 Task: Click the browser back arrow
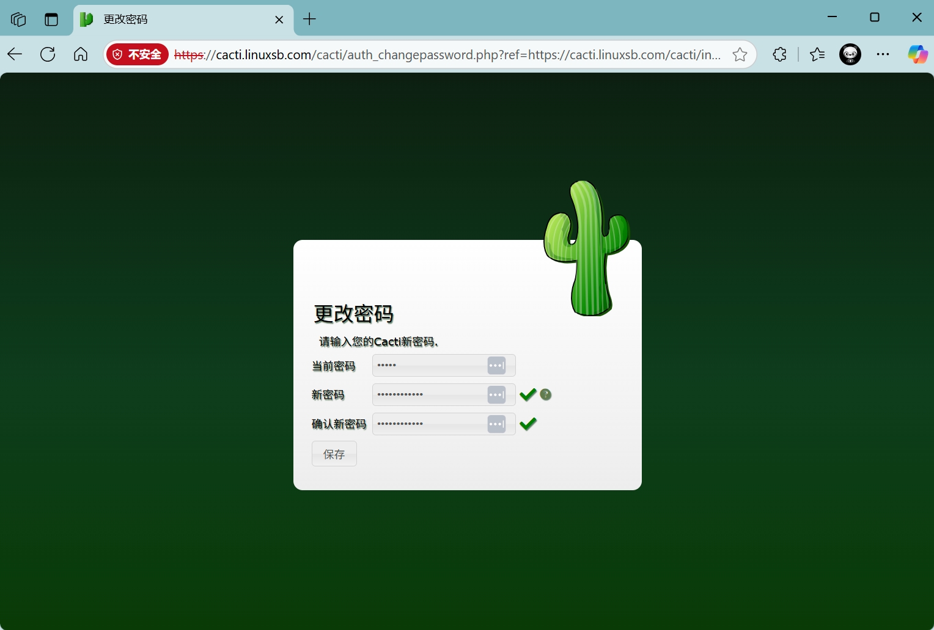(15, 54)
